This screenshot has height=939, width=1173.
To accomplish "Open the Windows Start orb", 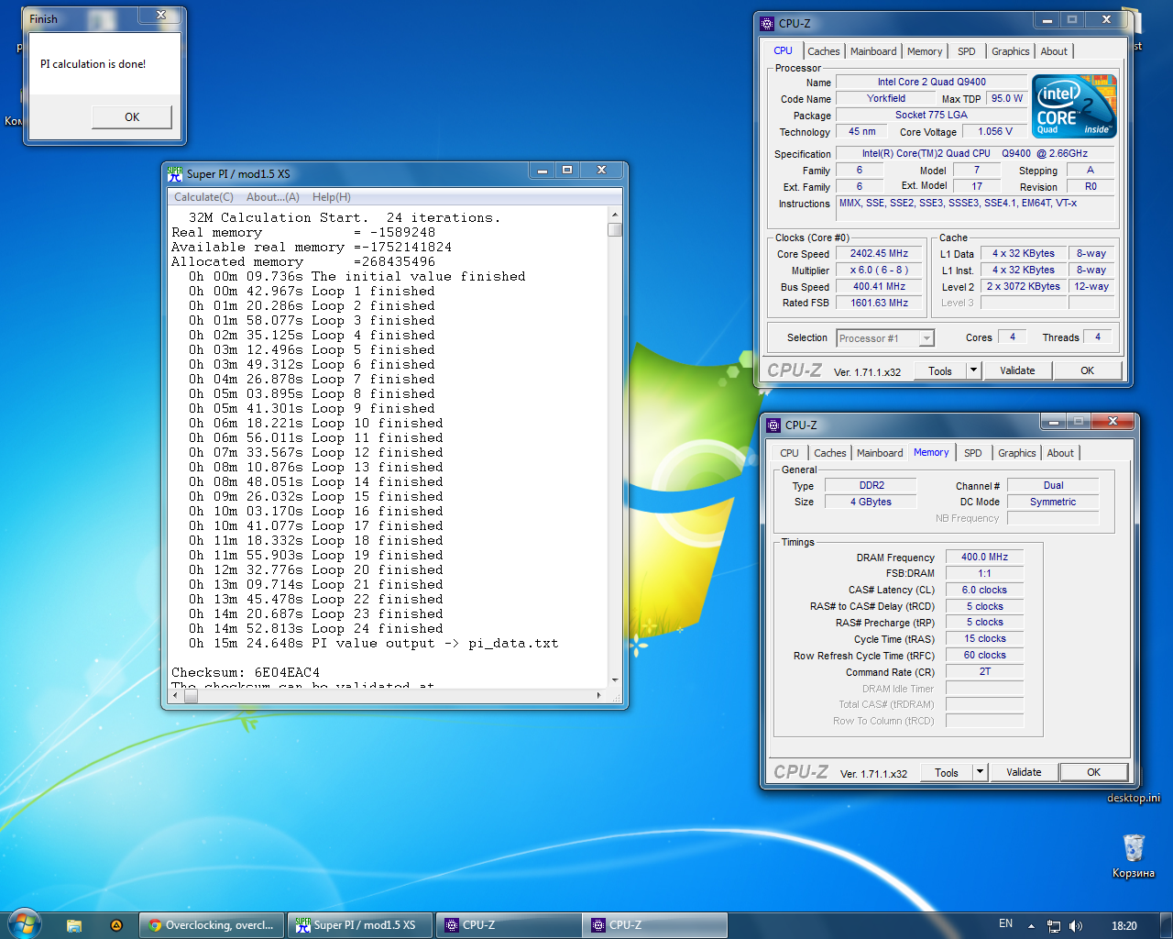I will tap(24, 924).
